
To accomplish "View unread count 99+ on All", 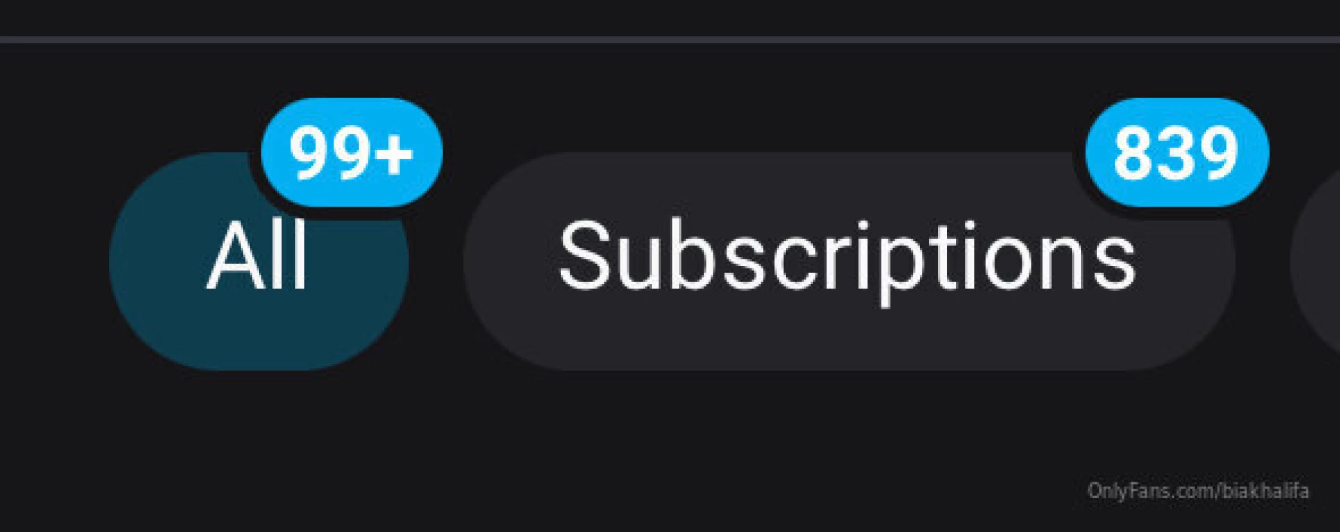I will click(352, 152).
